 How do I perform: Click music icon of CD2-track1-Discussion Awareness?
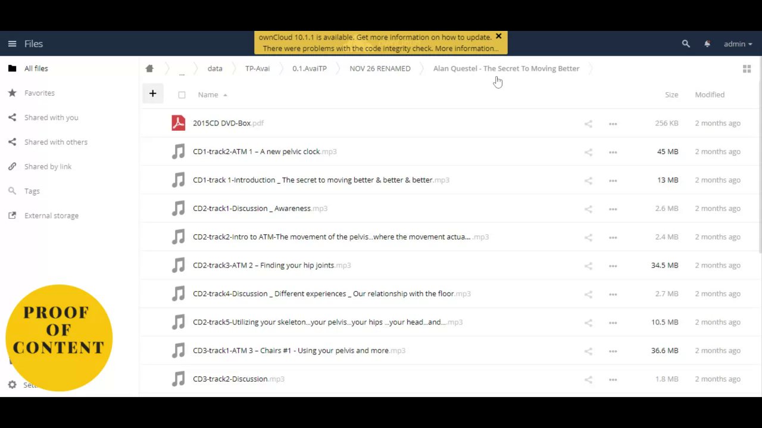[179, 209]
